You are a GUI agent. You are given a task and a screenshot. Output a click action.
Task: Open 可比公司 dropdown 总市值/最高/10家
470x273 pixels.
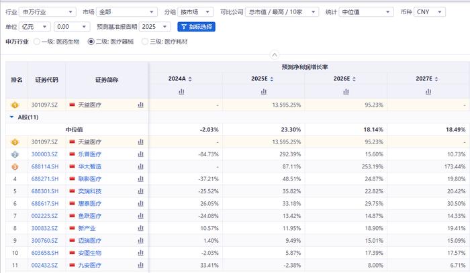[282, 12]
